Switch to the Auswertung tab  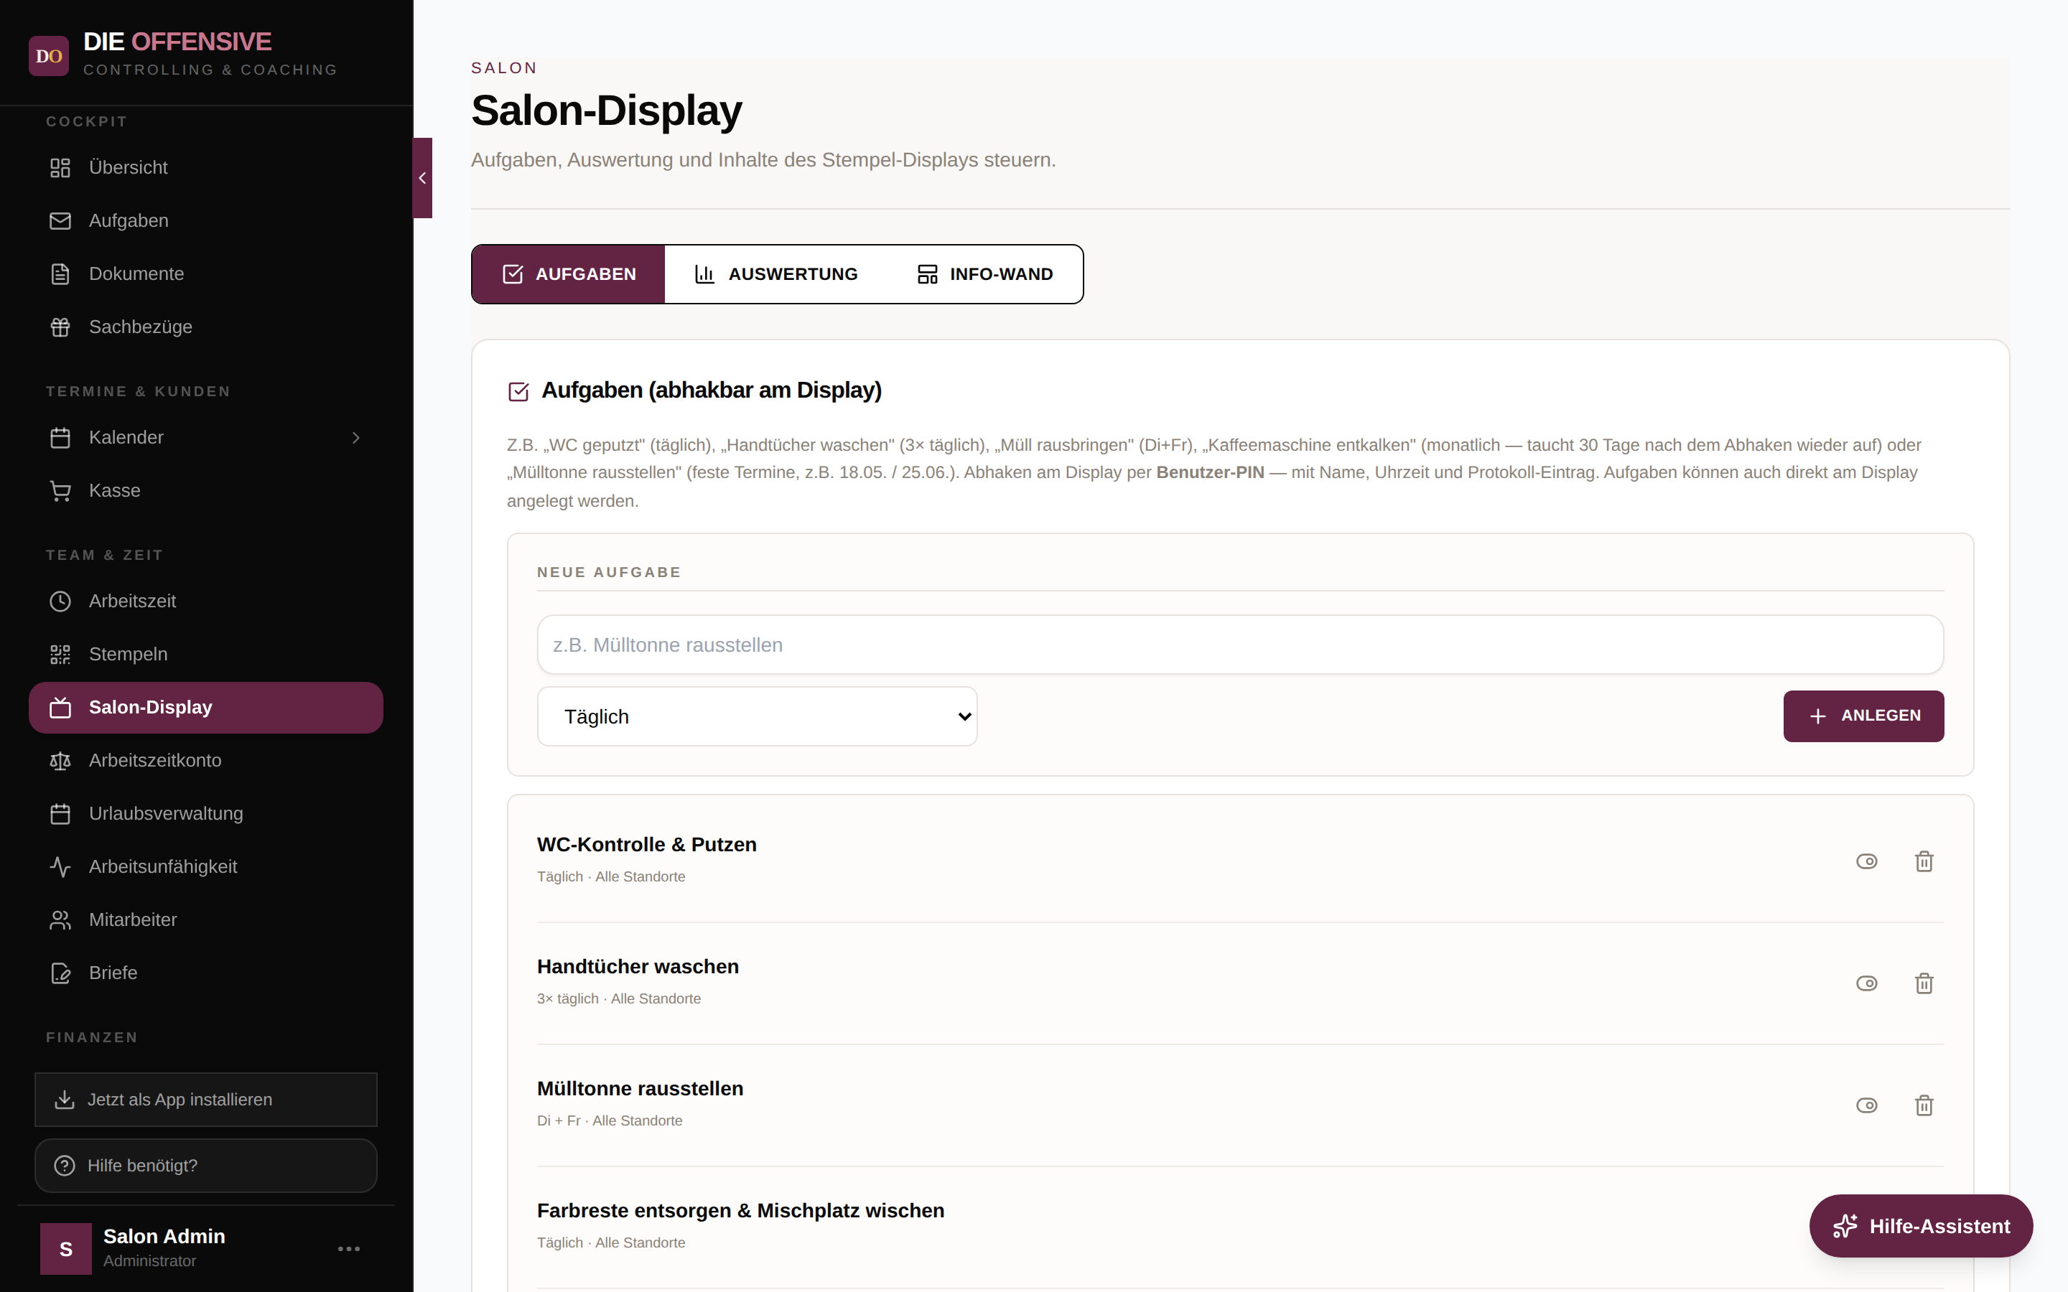tap(776, 274)
